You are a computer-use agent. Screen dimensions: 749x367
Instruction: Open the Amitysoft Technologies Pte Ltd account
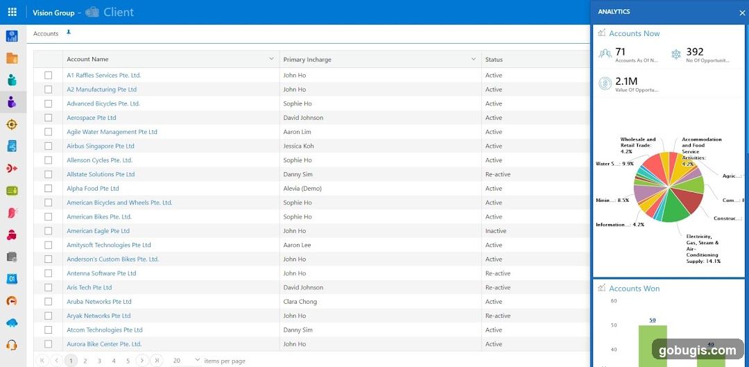click(109, 245)
